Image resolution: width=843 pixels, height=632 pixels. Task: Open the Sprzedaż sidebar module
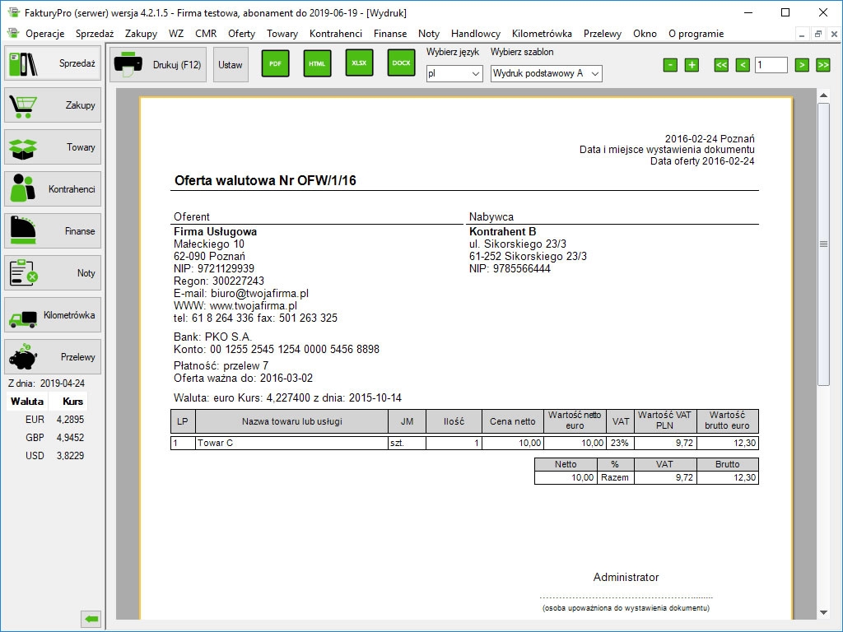coord(53,63)
